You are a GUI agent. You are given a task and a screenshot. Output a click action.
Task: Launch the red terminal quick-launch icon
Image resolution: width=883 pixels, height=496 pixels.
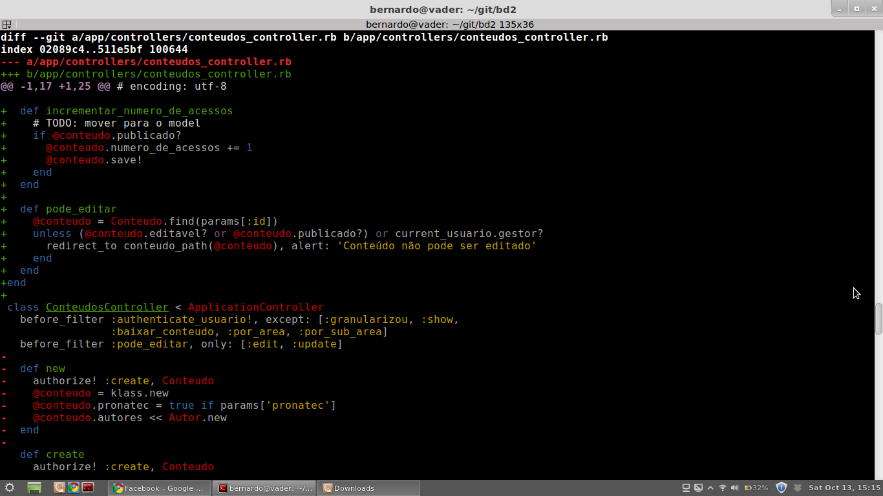tap(88, 488)
